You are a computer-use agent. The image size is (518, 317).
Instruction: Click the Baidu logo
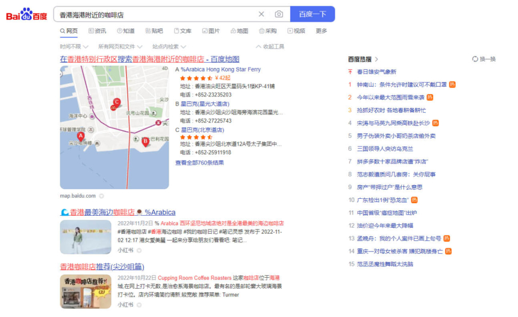click(27, 14)
